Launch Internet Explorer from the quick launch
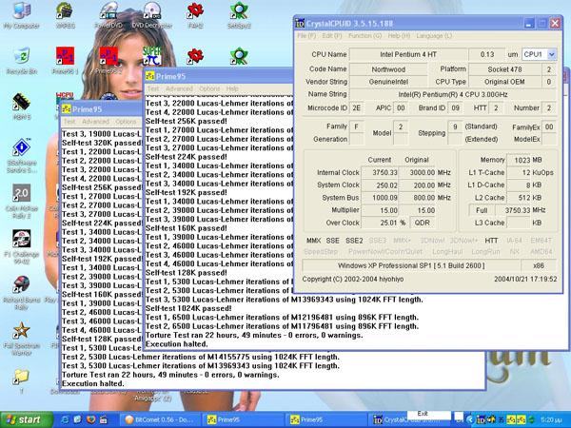This screenshot has width=571, height=428. 65,419
